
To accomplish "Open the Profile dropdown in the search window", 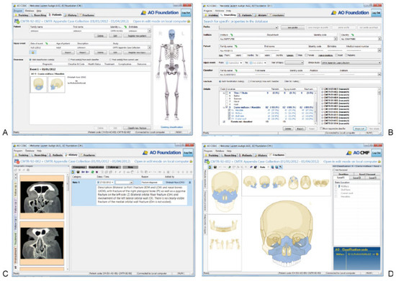I will (248, 27).
